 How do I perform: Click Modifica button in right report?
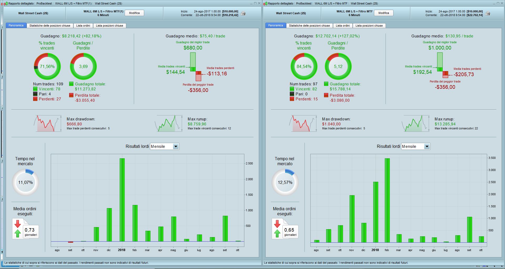384,13
